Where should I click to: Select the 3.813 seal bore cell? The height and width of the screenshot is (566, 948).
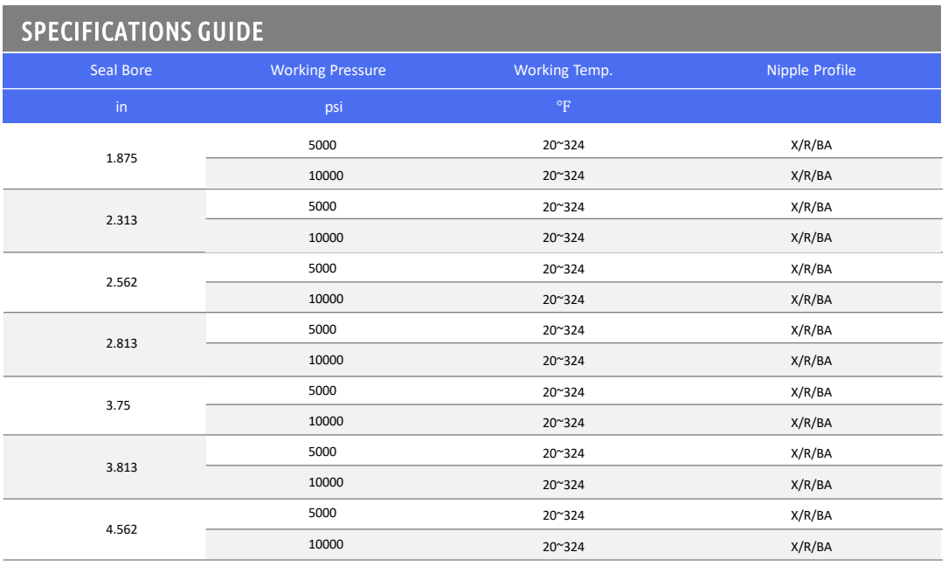pyautogui.click(x=122, y=467)
